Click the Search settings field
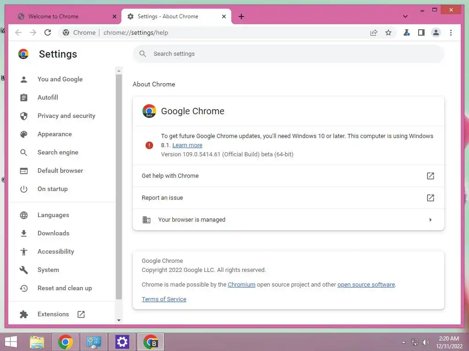 (x=289, y=54)
